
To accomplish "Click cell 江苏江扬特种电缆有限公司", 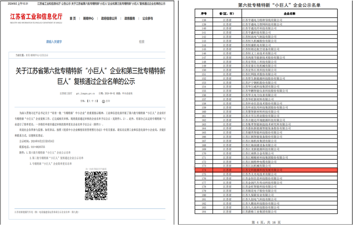I will tap(289, 162).
